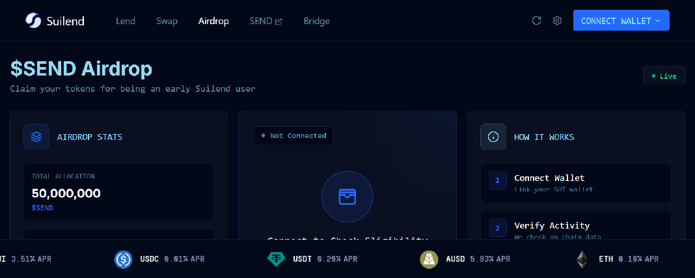
Task: Click the wallet icon in the circle
Action: tap(347, 197)
